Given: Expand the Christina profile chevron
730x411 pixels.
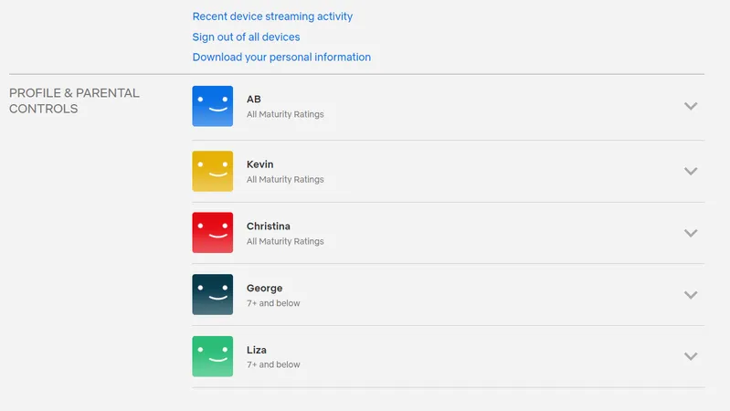Looking at the screenshot, I should (x=691, y=233).
